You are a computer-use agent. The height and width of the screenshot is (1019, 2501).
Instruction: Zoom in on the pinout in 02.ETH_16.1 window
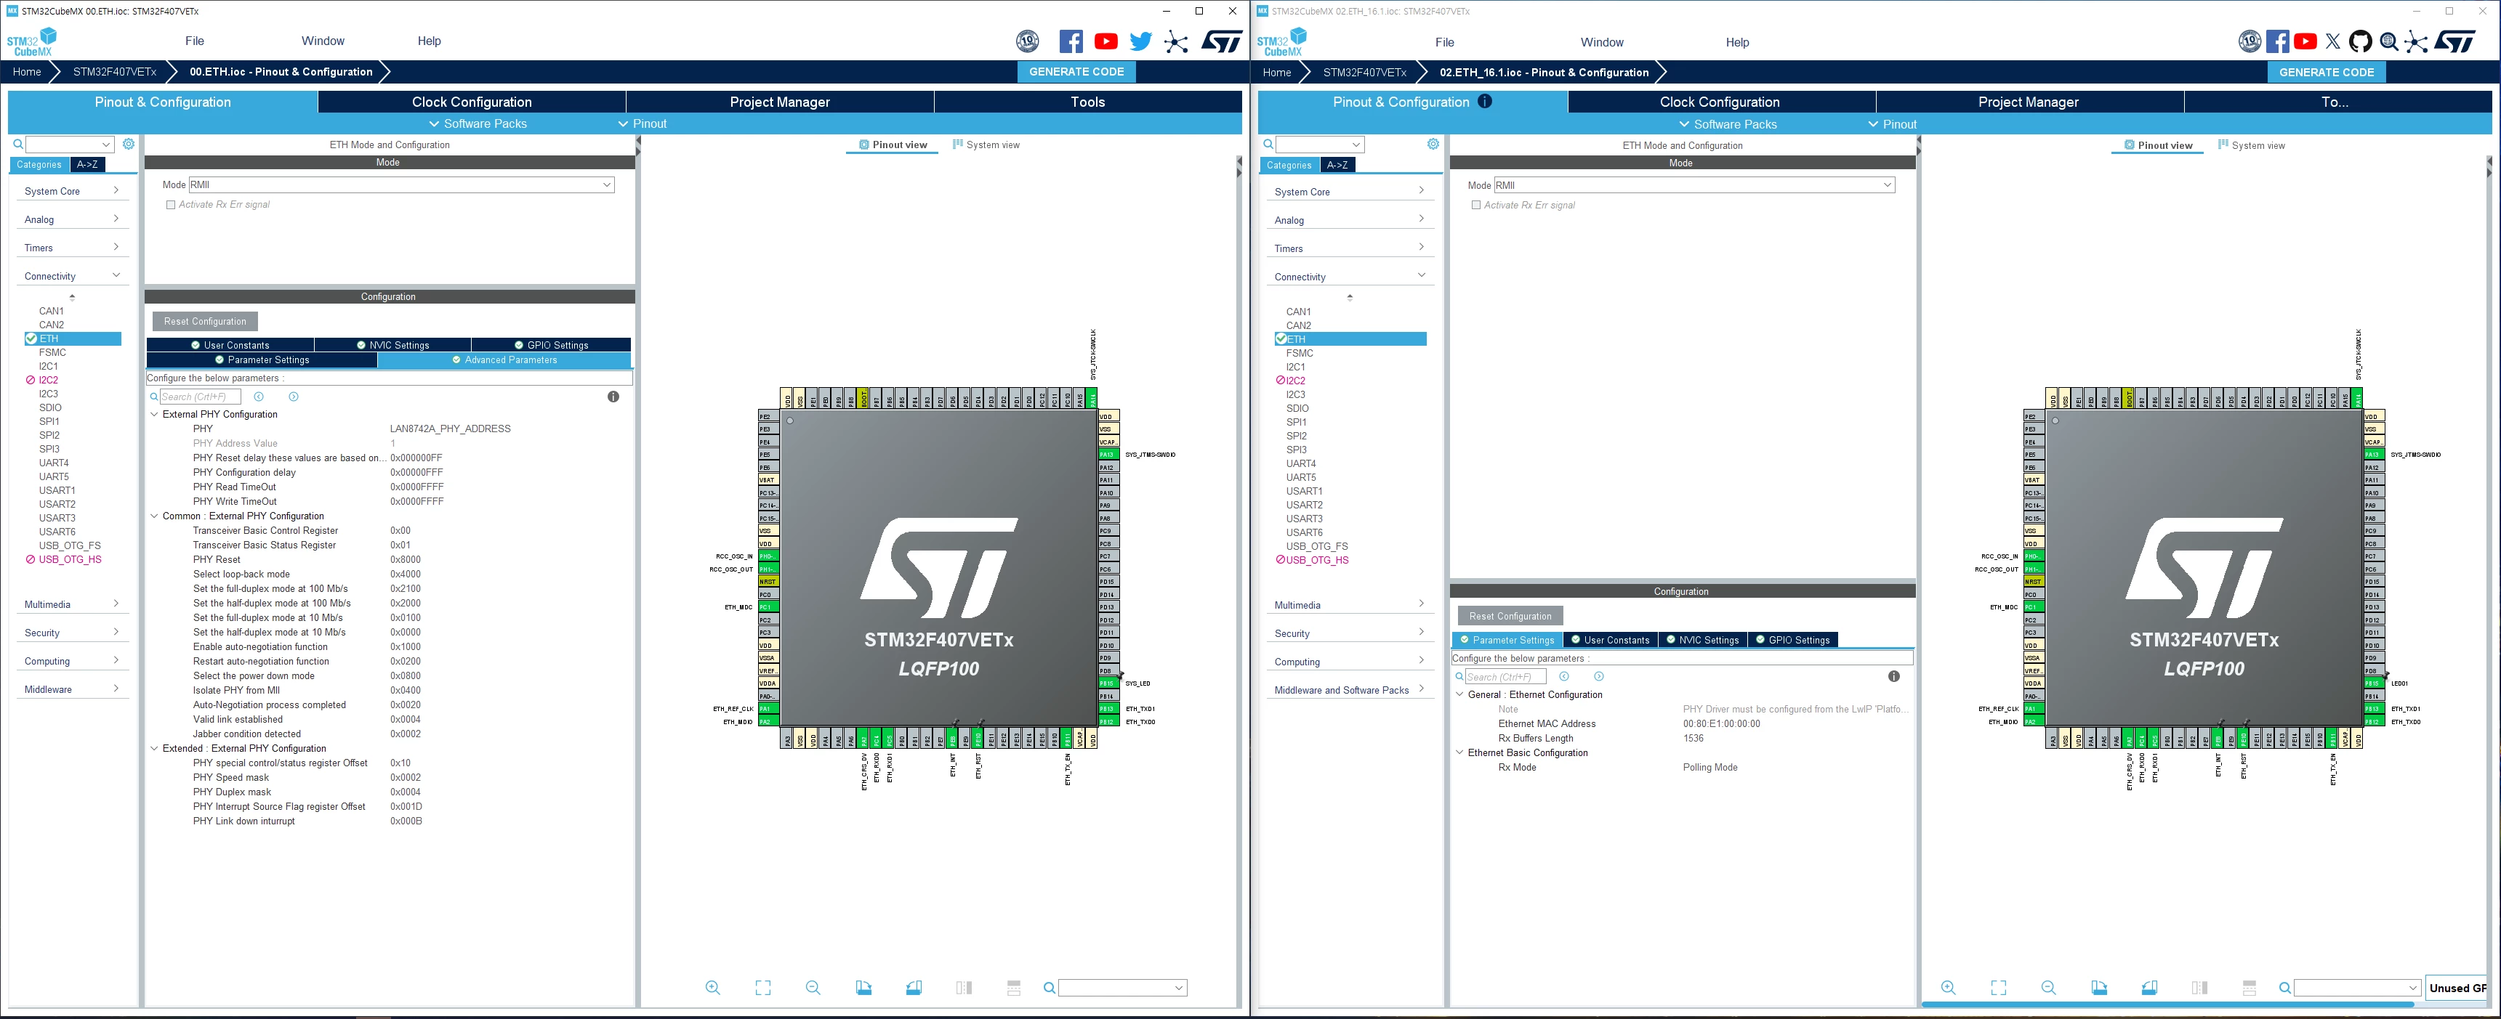(x=1949, y=988)
